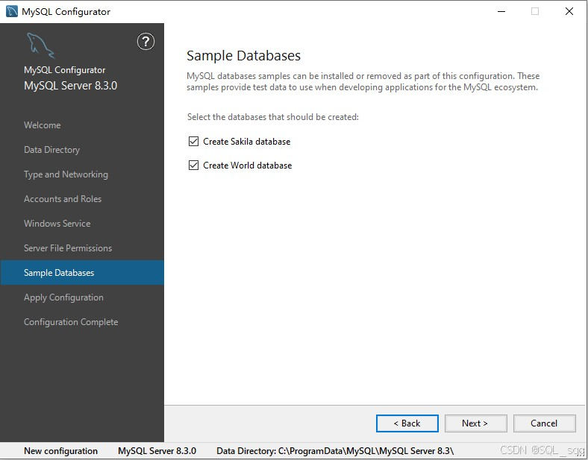Click 'MySQL Server 8.3.0' in status bar

pos(157,451)
